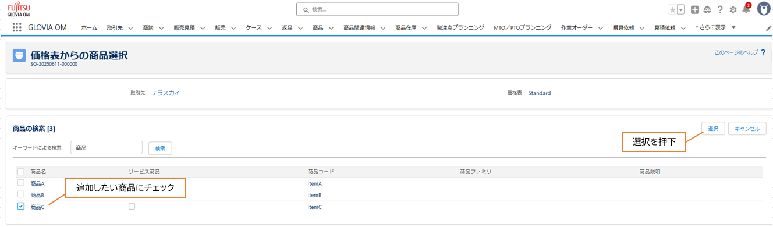The width and height of the screenshot is (773, 227).
Task: Click the 選択 button
Action: click(x=713, y=129)
